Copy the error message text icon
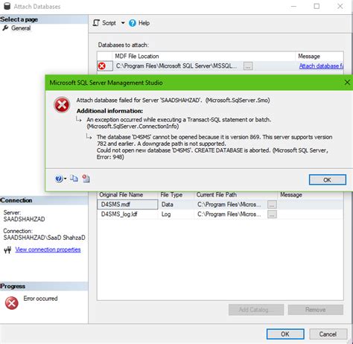This screenshot has height=344, width=353. (x=74, y=178)
